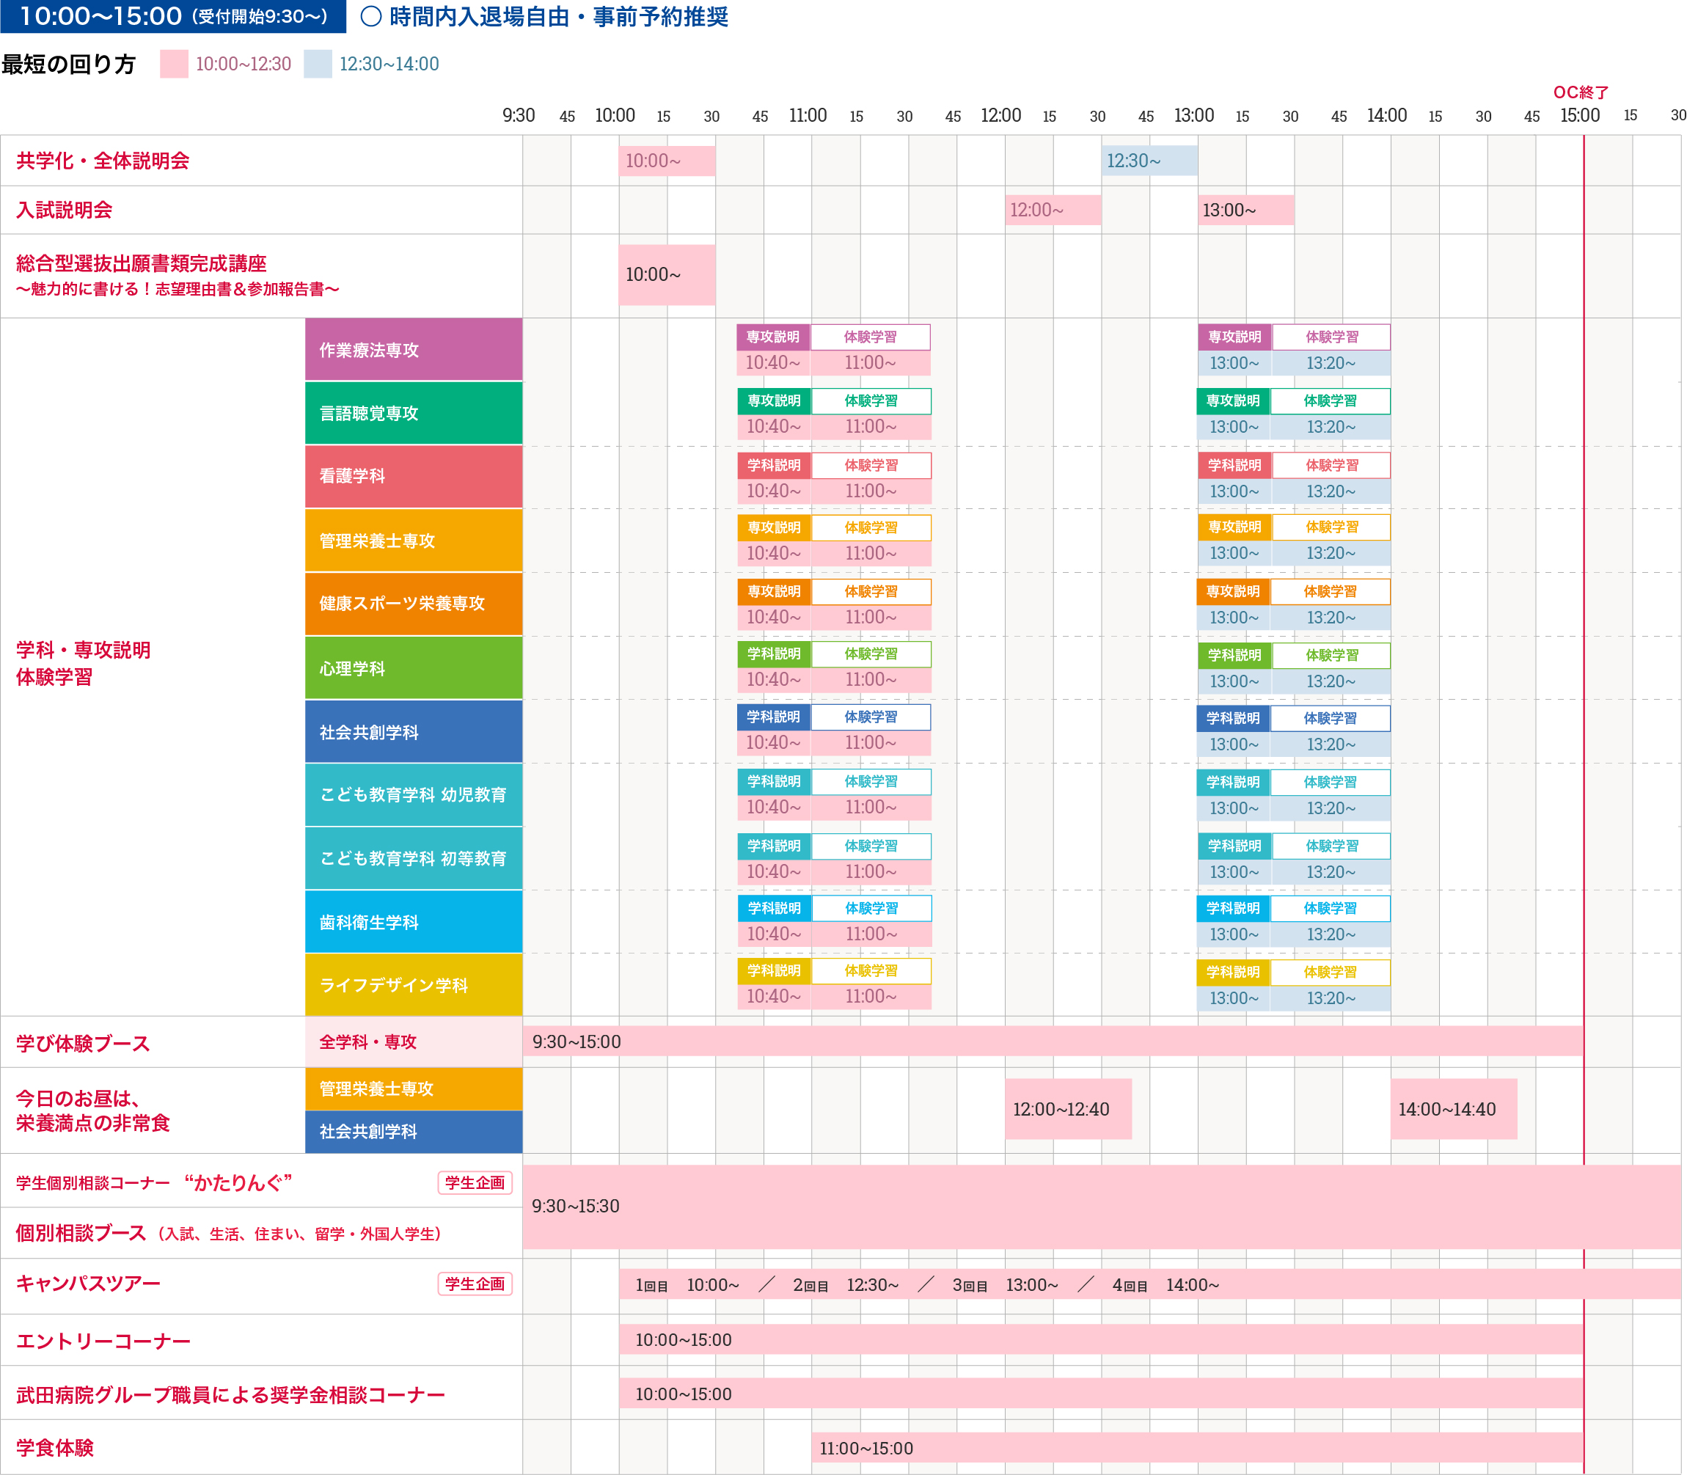Click こども教育学科 幼児教育 label
Screen dimensions: 1687x1475
[413, 795]
